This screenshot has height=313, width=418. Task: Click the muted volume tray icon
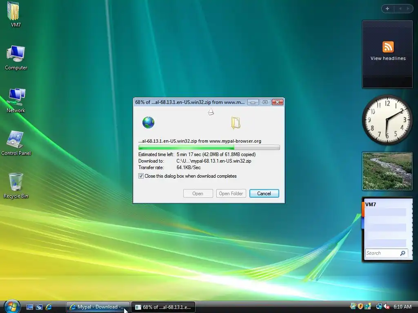point(386,306)
